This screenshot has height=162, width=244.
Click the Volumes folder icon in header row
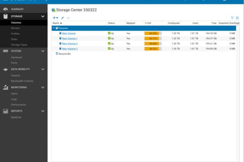coord(57,28)
